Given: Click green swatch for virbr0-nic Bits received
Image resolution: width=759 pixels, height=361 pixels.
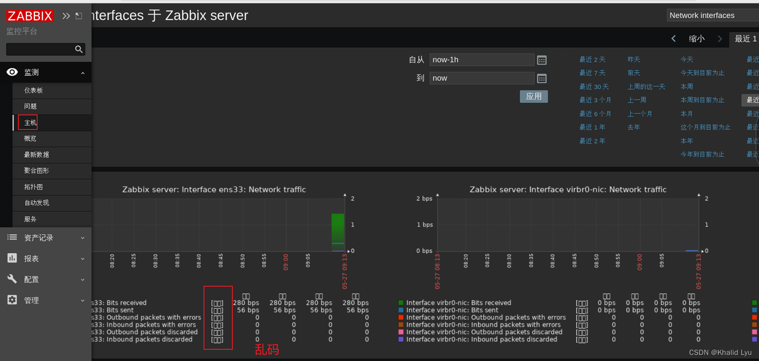Looking at the screenshot, I should 401,303.
